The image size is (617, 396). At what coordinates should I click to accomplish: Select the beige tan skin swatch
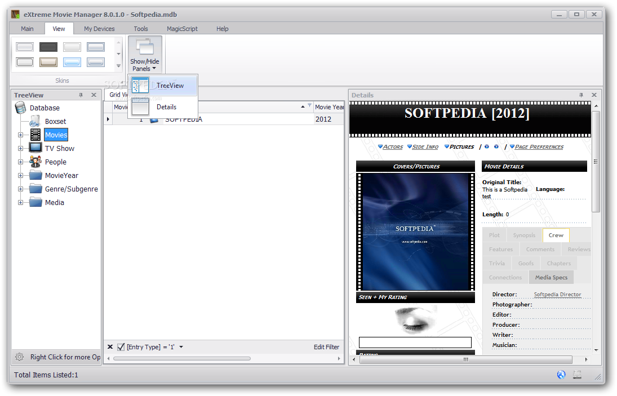[x=48, y=62]
